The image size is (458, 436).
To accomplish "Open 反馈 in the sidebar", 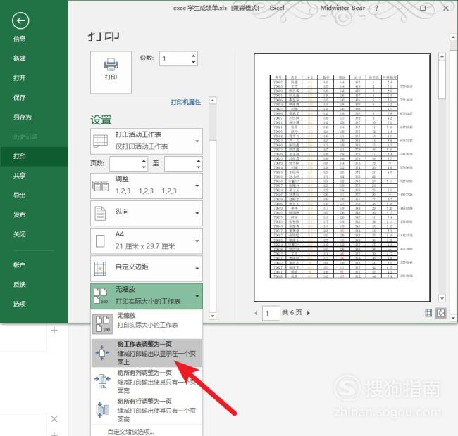I will tap(19, 284).
